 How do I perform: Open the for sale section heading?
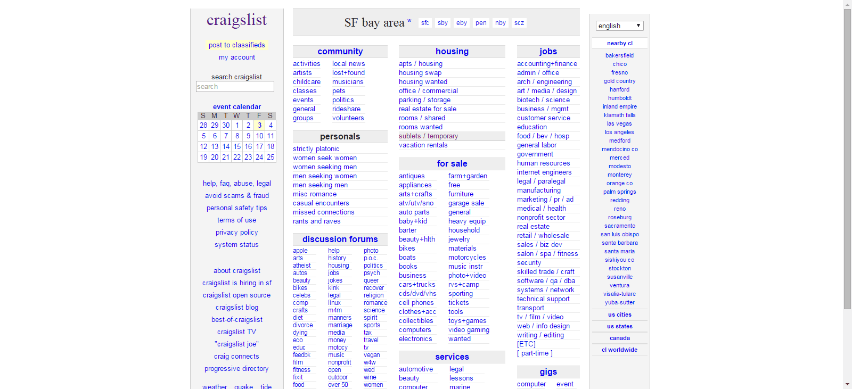tap(452, 164)
